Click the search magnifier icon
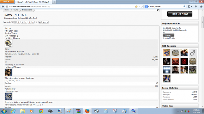Viewport: 204px width, 114px height. (x=184, y=6)
